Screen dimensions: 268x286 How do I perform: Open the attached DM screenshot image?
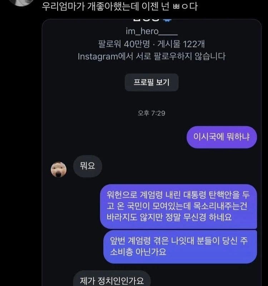152,153
